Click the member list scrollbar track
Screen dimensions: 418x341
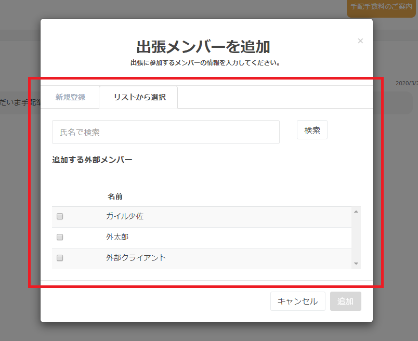(356, 238)
